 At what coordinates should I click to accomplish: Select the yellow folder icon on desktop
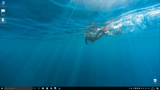coord(3,21)
